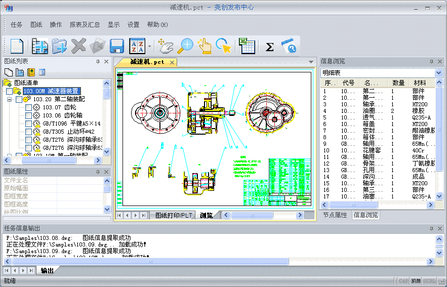447x287 pixels.
Task: Click the info table scroll down arrow
Action: click(439, 196)
